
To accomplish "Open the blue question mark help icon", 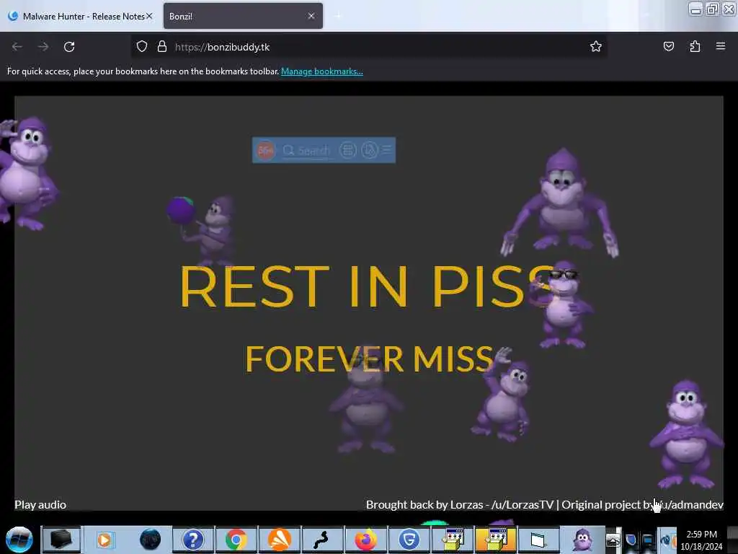I will (x=192, y=540).
